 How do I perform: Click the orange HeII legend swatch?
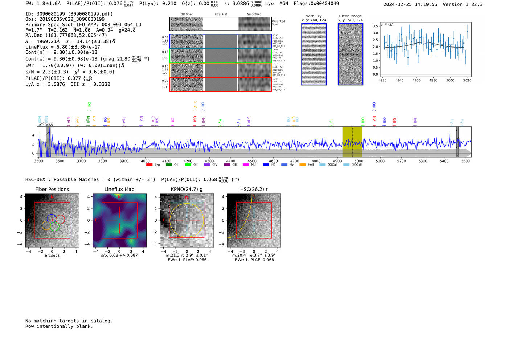(x=303, y=165)
